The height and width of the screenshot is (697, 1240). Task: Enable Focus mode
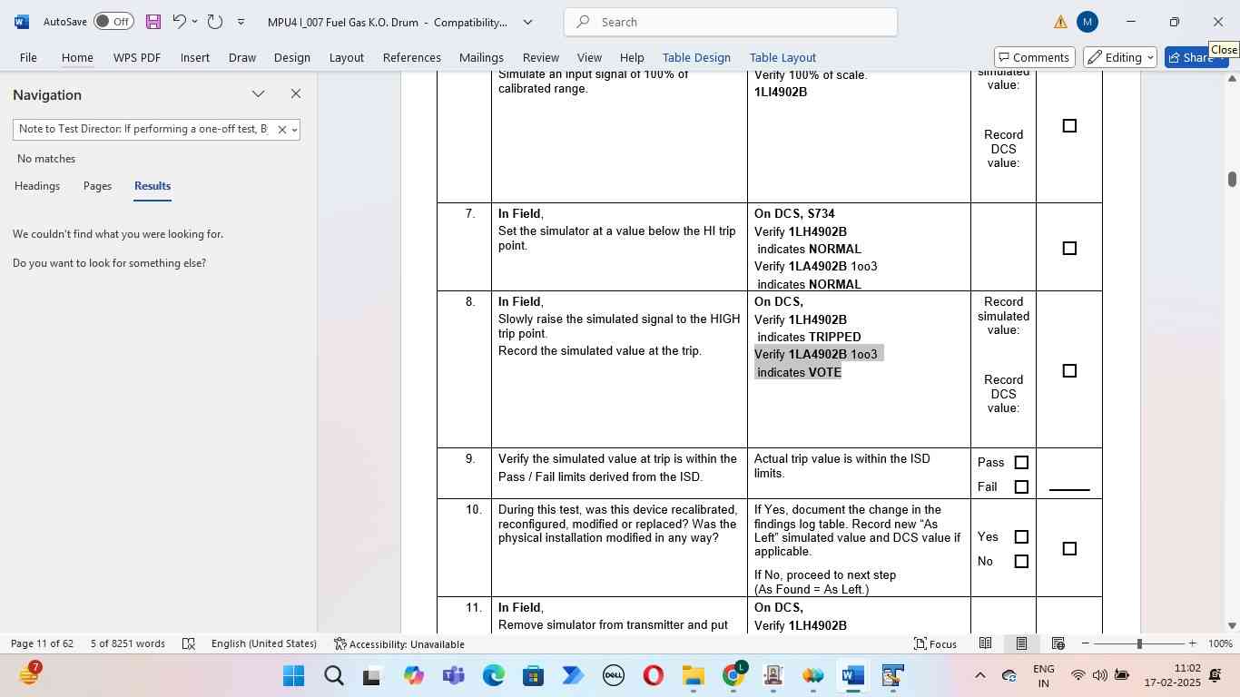pyautogui.click(x=935, y=643)
